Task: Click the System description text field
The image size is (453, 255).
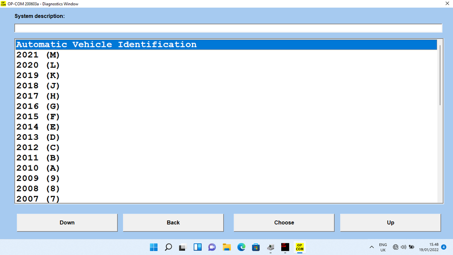Action: pyautogui.click(x=228, y=28)
